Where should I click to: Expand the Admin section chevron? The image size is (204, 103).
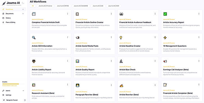point(23,91)
